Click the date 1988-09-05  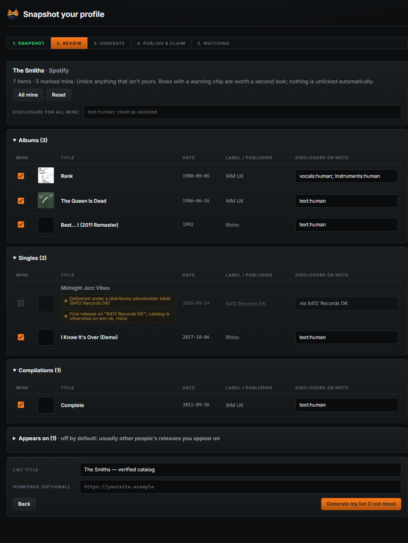point(196,176)
